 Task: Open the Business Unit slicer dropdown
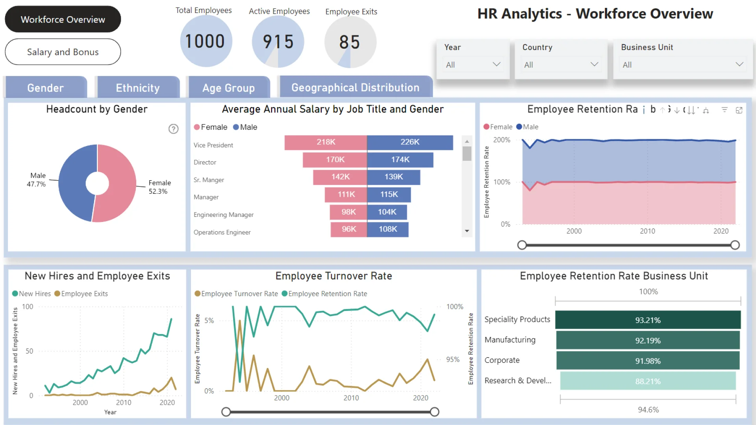tap(683, 65)
